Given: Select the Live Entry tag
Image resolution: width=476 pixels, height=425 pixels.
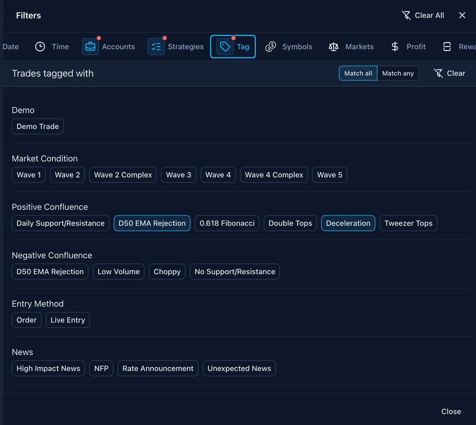Looking at the screenshot, I should coord(68,320).
